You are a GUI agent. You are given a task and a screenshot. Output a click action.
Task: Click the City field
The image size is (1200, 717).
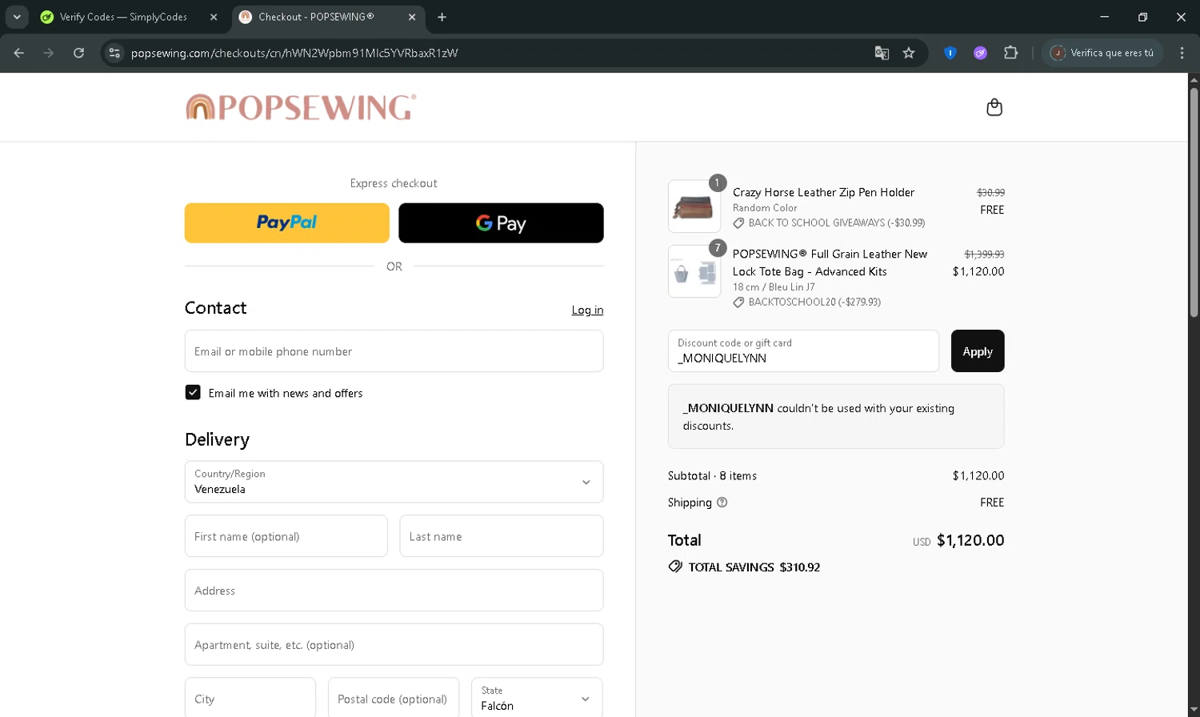(250, 698)
